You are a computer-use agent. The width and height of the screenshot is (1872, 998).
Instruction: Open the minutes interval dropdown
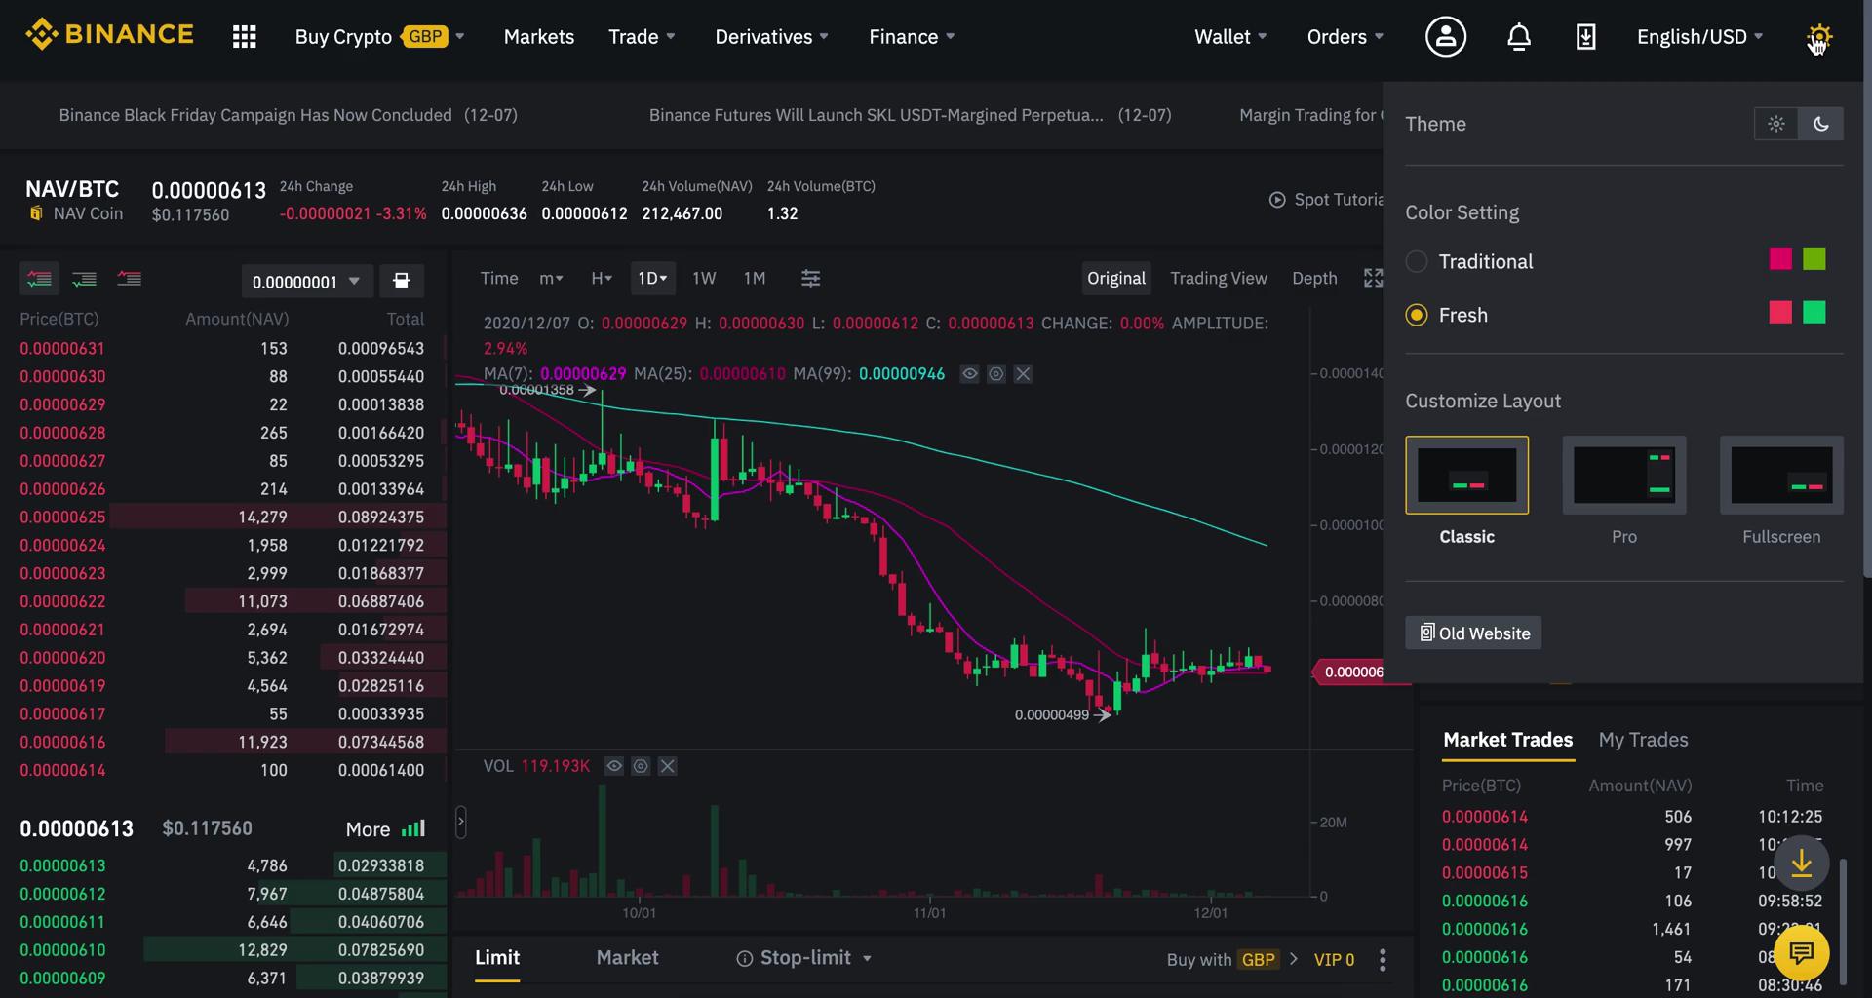[551, 278]
